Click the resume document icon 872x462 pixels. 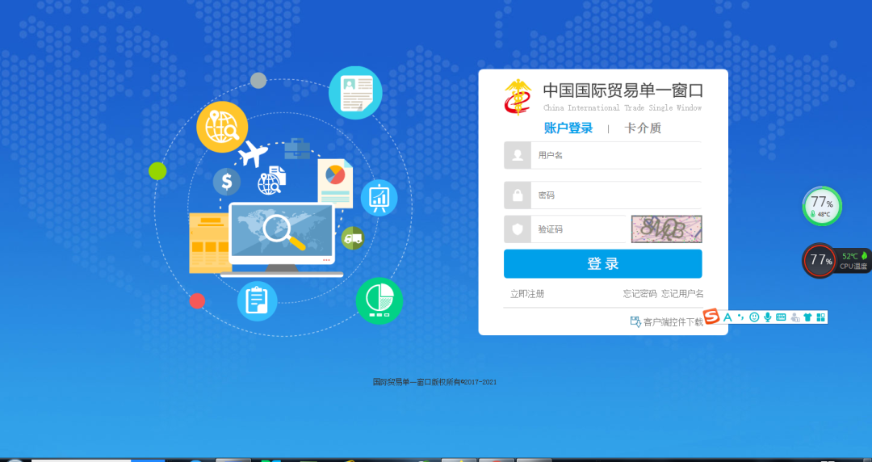(x=355, y=93)
